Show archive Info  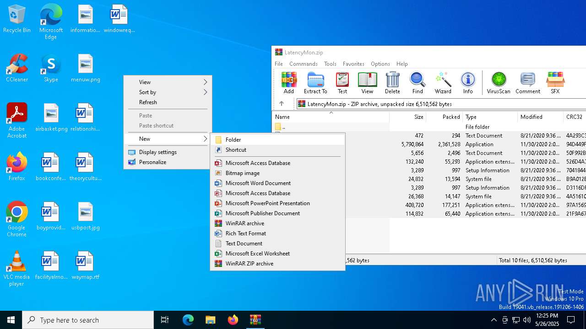(x=468, y=83)
